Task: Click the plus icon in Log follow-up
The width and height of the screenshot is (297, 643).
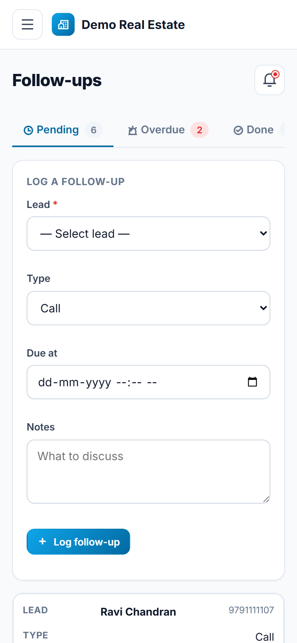Action: (43, 541)
